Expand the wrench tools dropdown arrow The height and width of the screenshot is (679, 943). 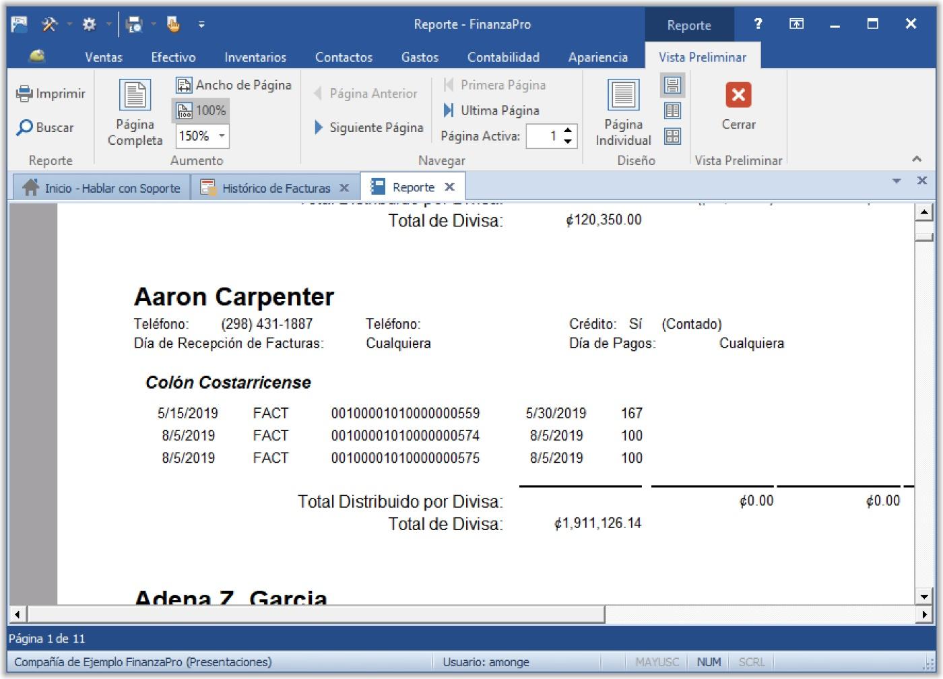(x=69, y=25)
